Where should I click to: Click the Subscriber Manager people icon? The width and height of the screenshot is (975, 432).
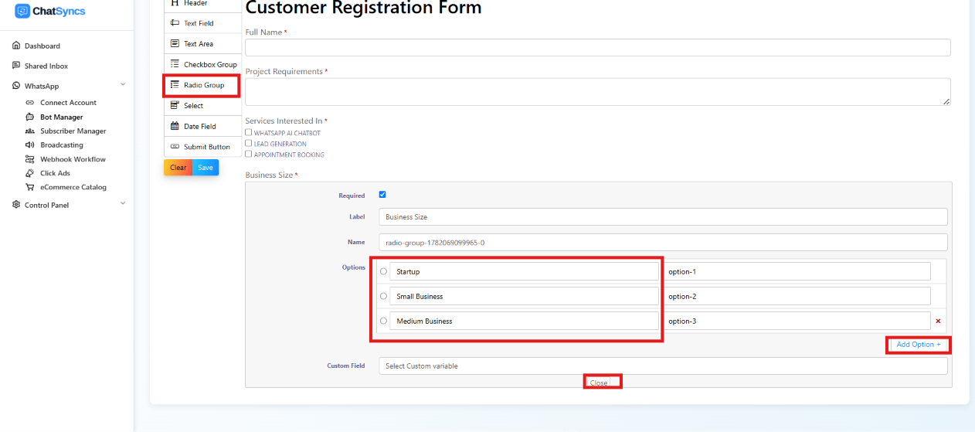point(29,131)
